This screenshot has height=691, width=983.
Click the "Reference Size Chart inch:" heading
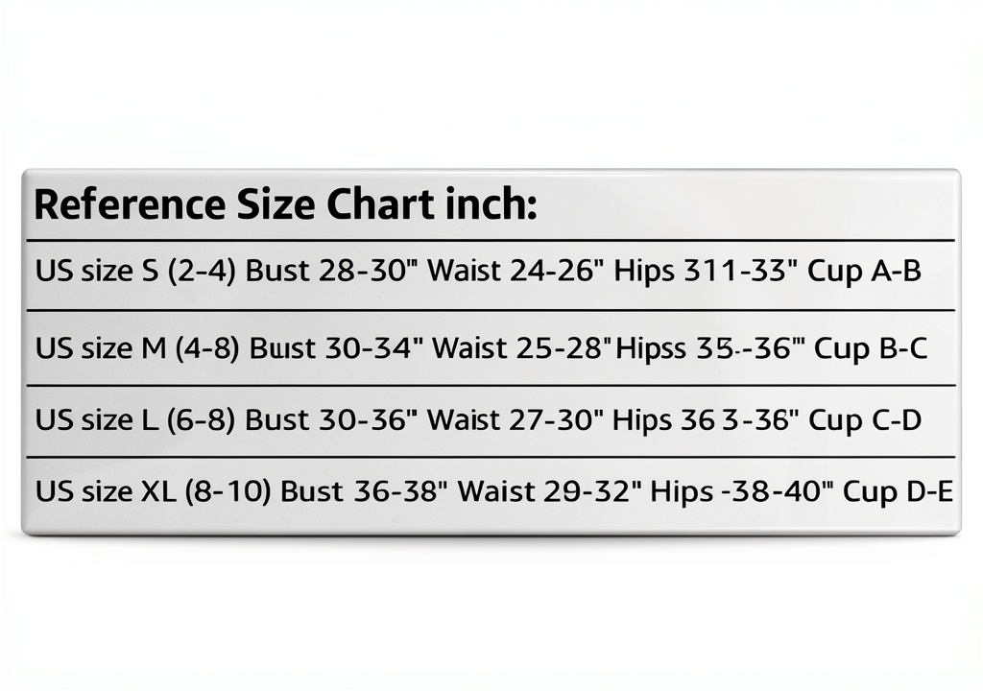(285, 205)
